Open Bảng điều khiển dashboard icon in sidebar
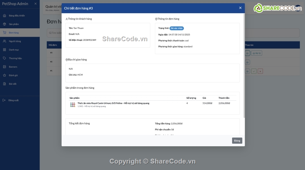 [x=4, y=15]
